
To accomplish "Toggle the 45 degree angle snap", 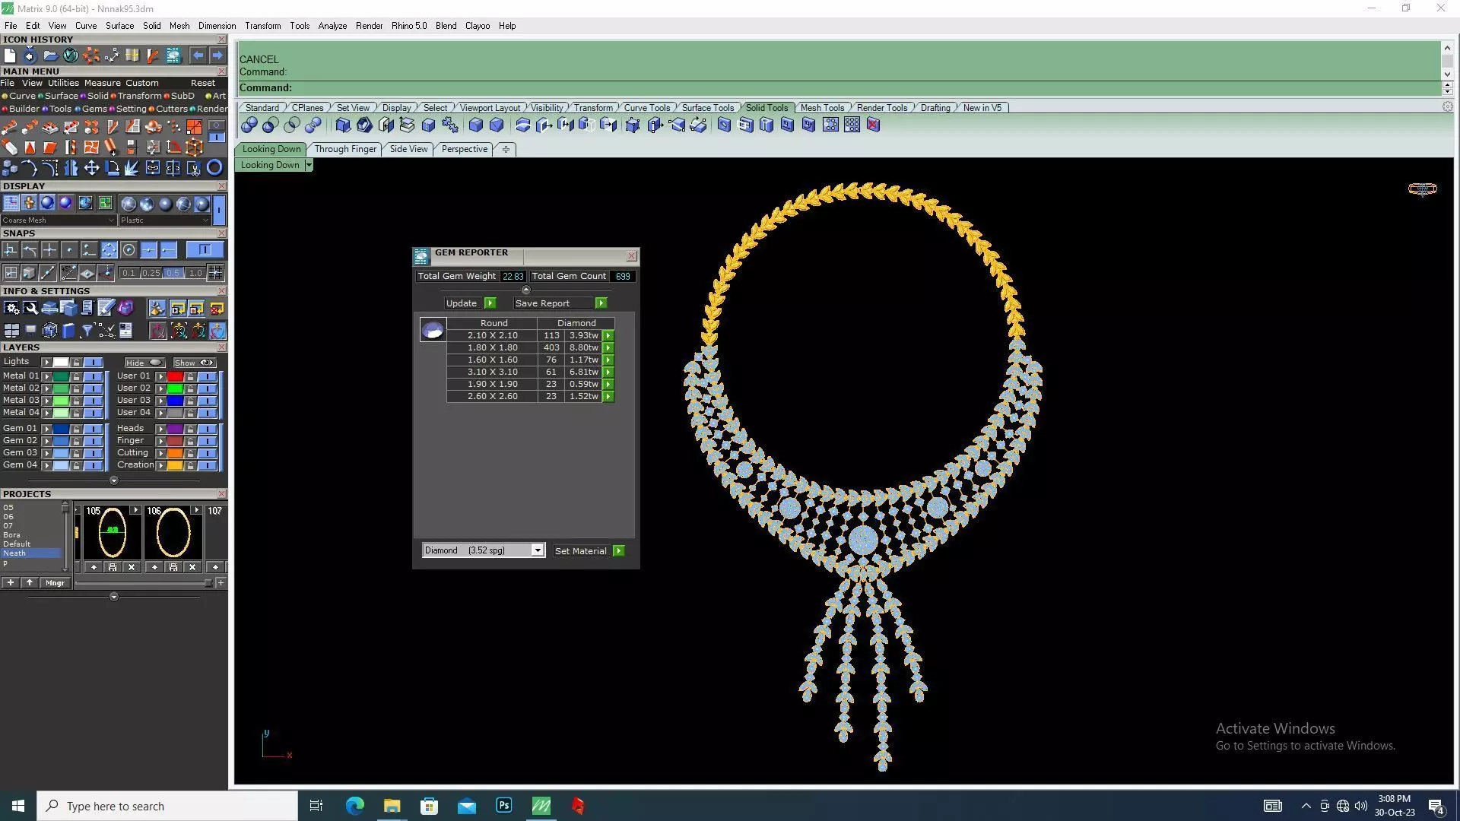I will [x=69, y=272].
